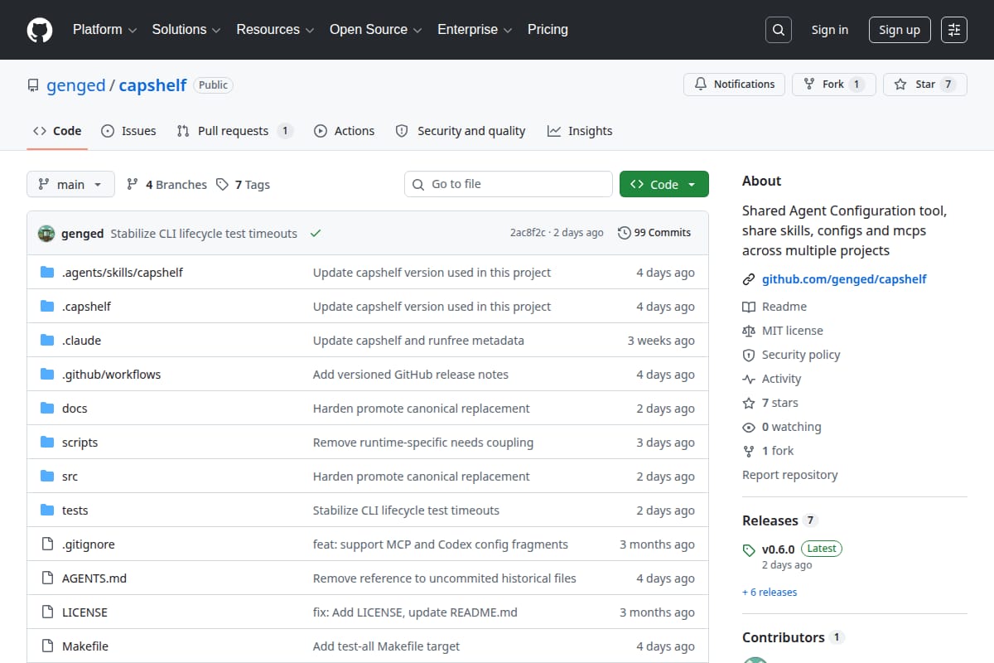The height and width of the screenshot is (663, 994).
Task: Open the capshelf repository name link
Action: coord(152,85)
